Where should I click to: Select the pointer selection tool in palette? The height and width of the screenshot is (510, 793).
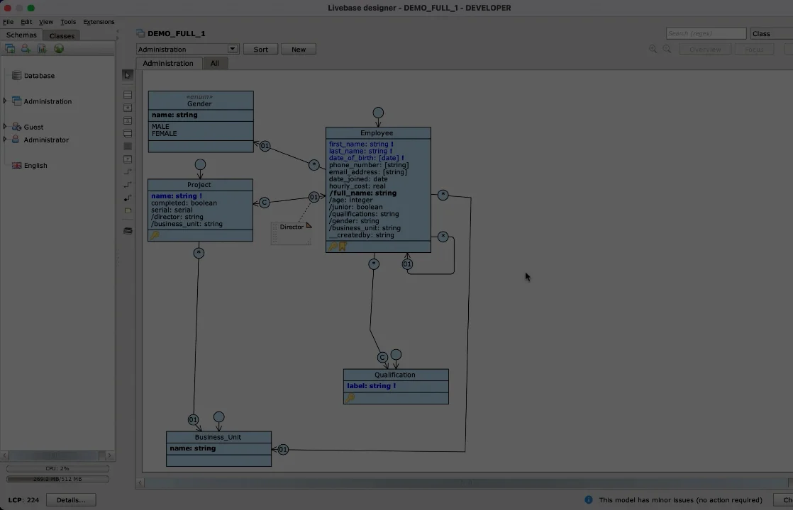click(128, 75)
